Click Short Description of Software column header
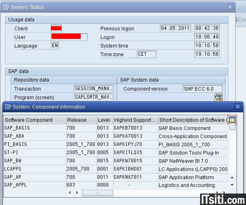 click(193, 120)
